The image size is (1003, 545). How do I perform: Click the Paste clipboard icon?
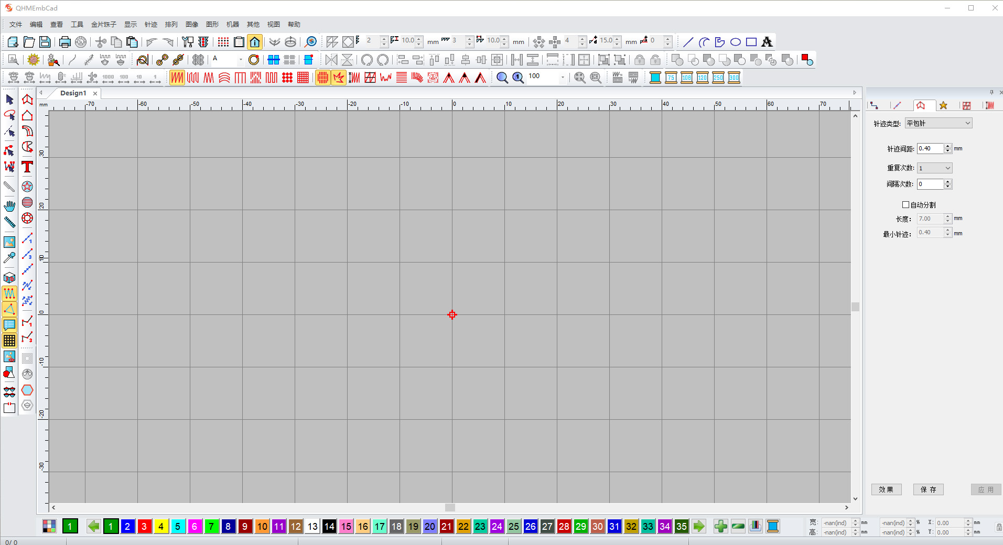click(x=132, y=42)
